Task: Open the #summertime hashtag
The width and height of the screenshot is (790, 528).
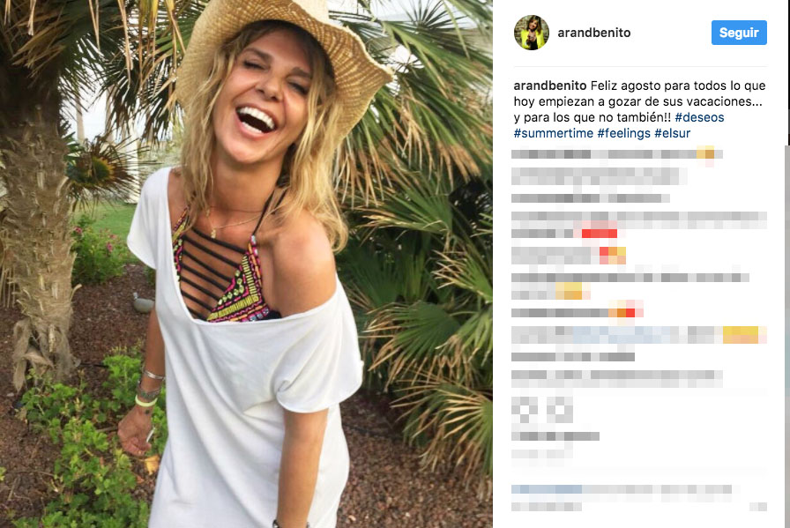Action: [x=553, y=133]
